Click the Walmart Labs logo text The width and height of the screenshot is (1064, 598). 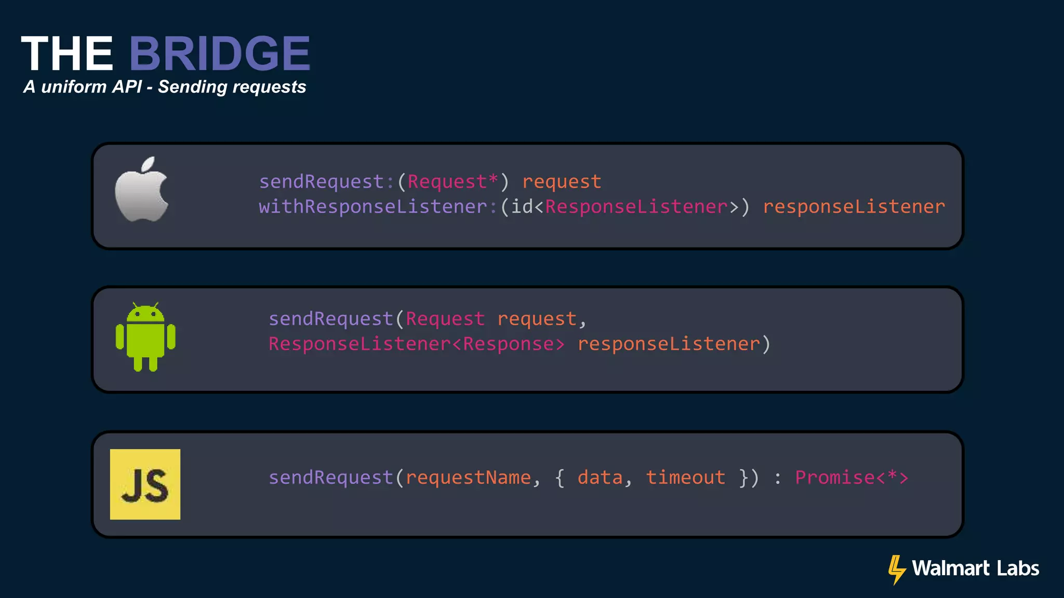coord(976,568)
